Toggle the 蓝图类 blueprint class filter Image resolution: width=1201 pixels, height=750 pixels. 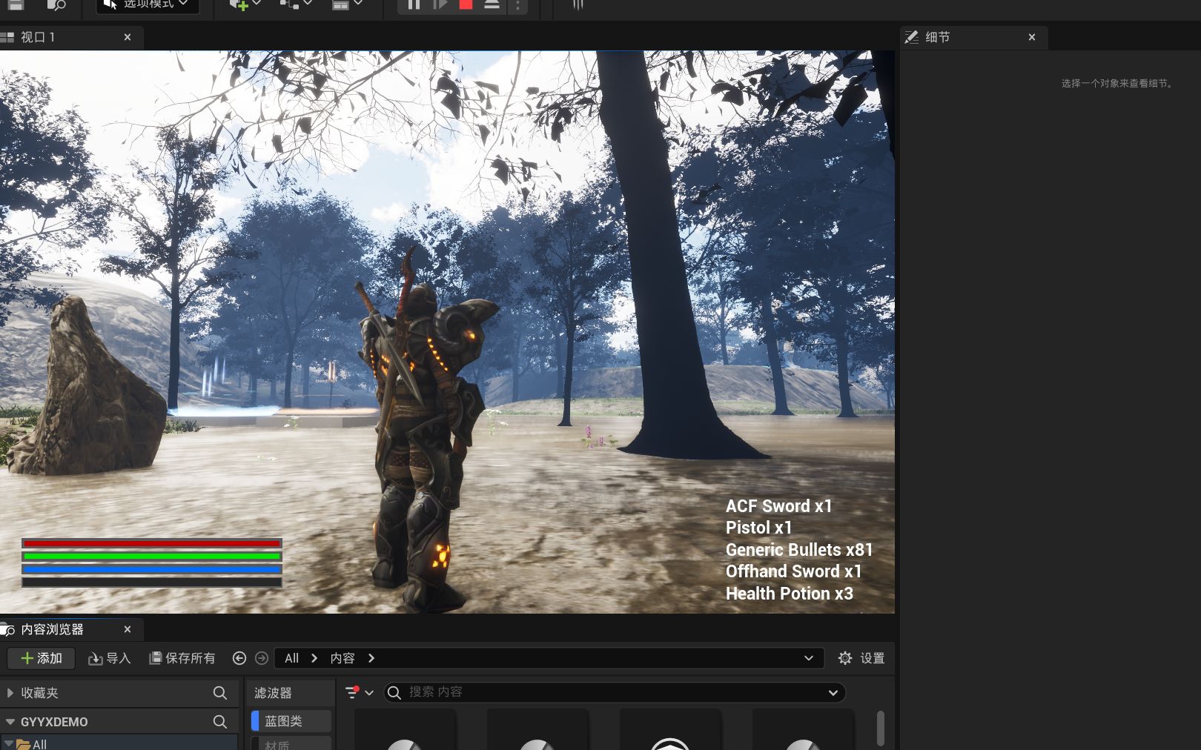(291, 721)
